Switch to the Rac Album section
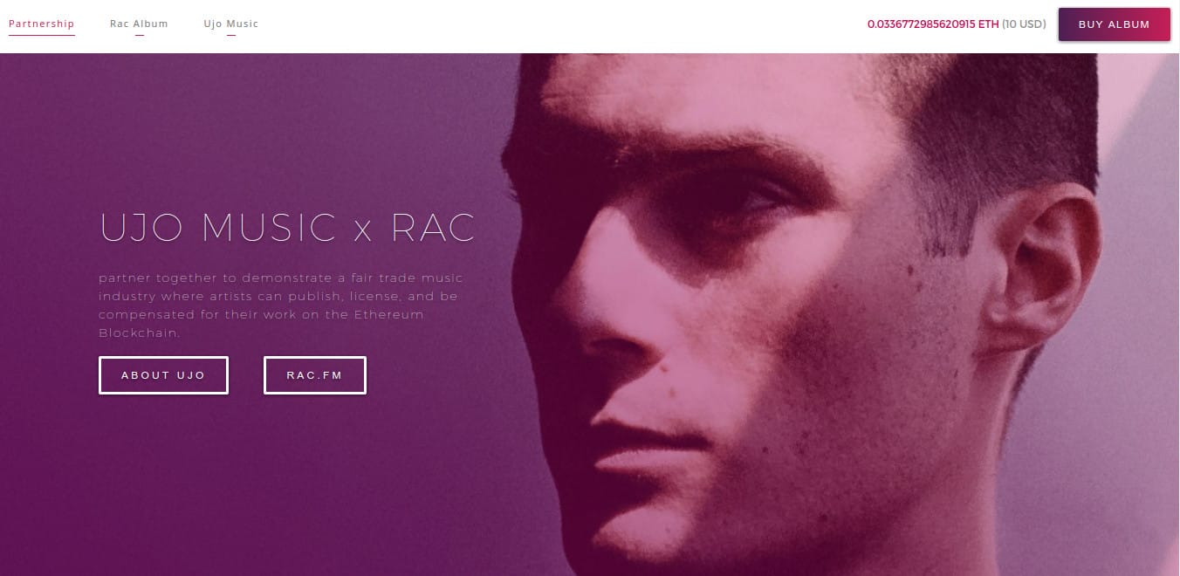This screenshot has width=1180, height=576. pos(139,24)
